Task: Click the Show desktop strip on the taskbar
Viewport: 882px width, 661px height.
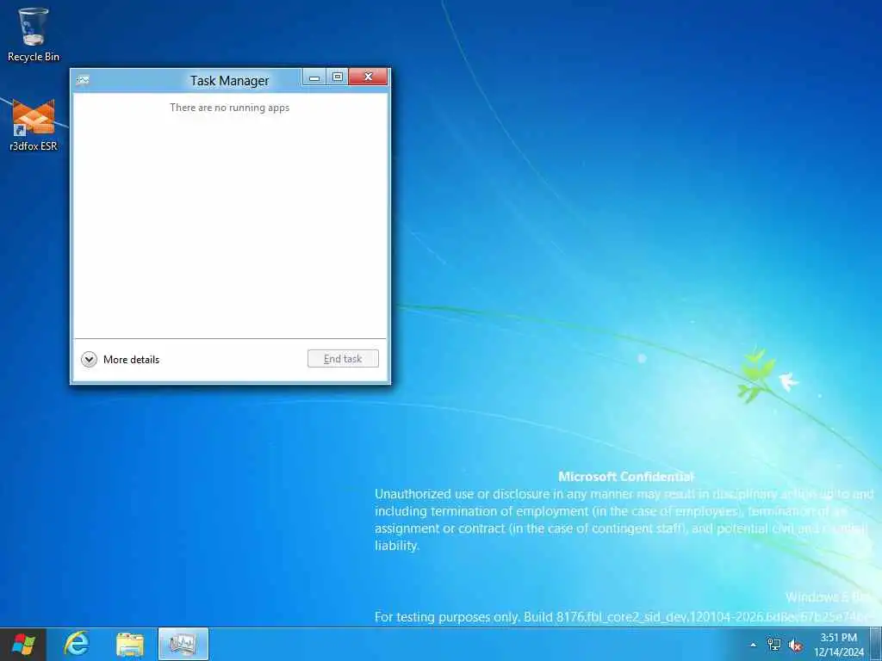Action: 876,644
